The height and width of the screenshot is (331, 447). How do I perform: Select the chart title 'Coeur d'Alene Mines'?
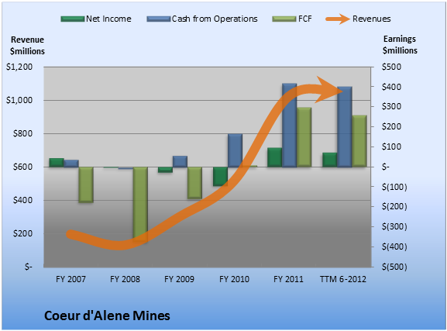point(107,315)
